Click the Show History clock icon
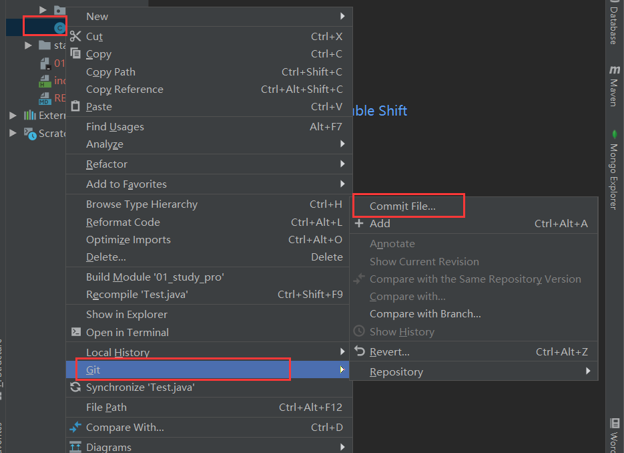 pyautogui.click(x=359, y=331)
